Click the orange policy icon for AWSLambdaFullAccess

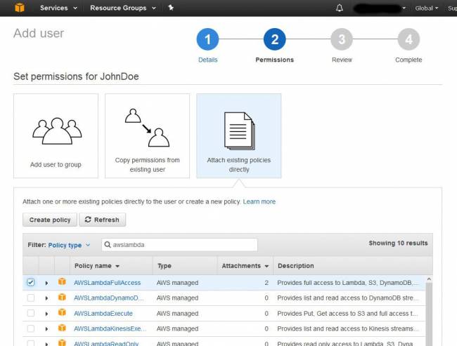62,283
